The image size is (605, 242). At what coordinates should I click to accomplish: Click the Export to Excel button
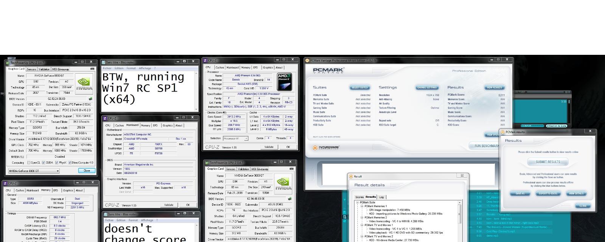tap(548, 194)
